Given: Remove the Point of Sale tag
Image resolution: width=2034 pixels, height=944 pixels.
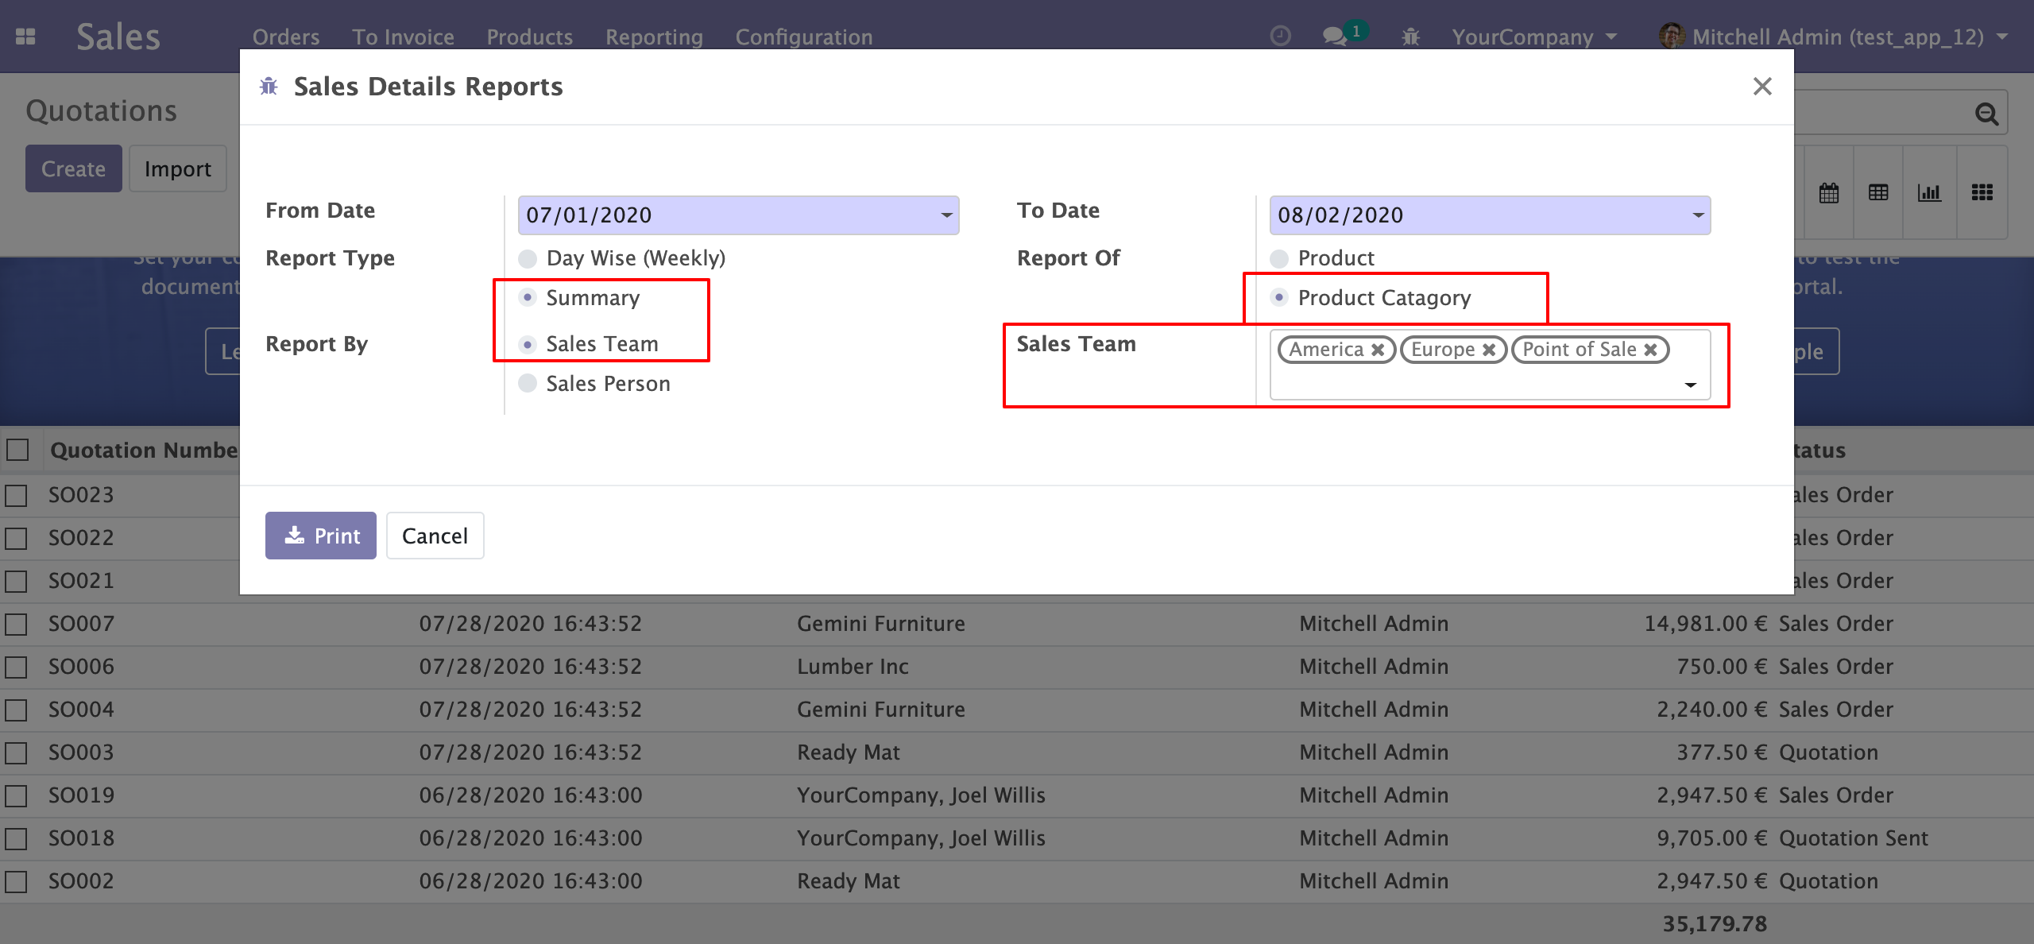Looking at the screenshot, I should (1650, 350).
